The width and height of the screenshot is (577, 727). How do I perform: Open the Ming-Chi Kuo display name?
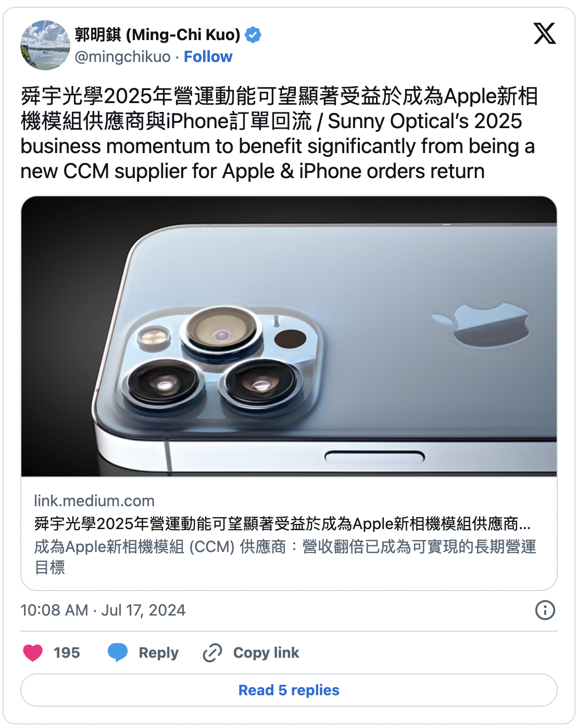pyautogui.click(x=158, y=35)
